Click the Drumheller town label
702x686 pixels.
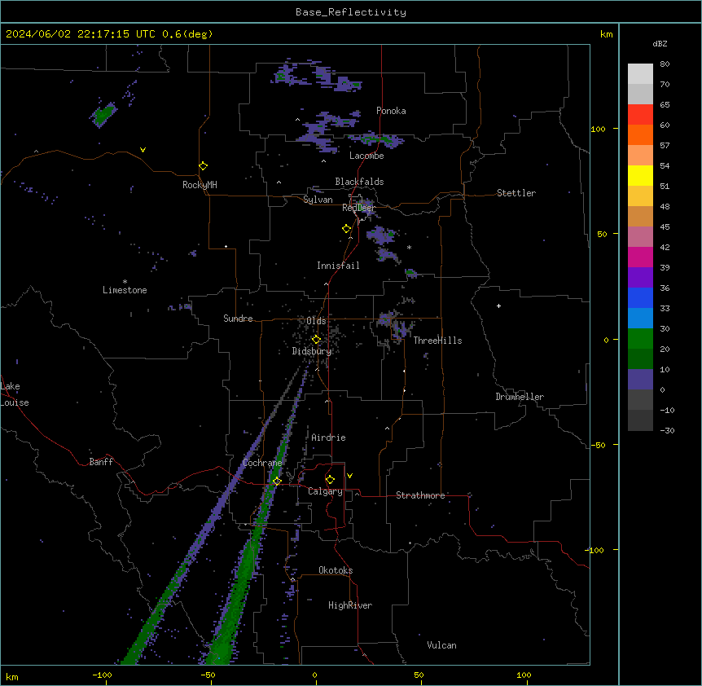coord(520,397)
